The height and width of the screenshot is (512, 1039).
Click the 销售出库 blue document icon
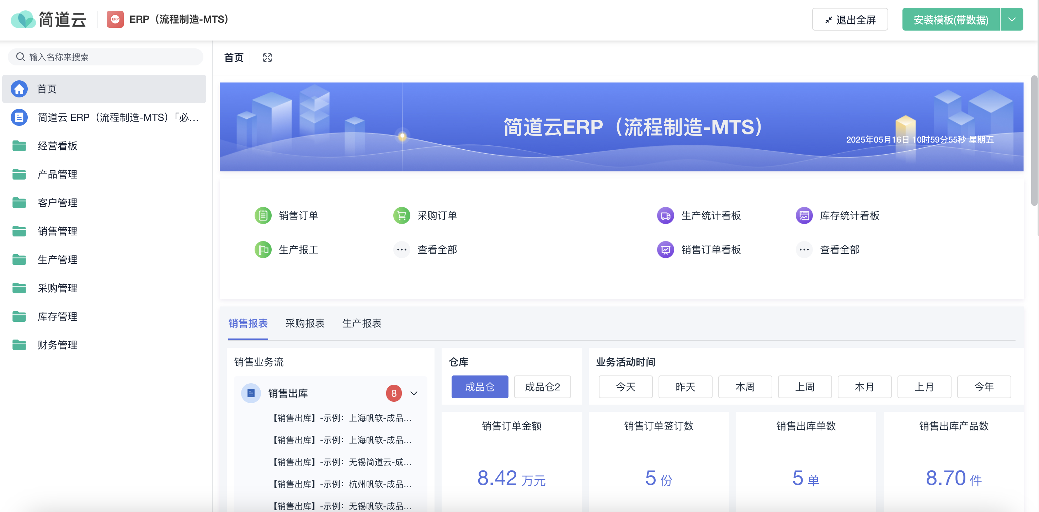tap(251, 393)
